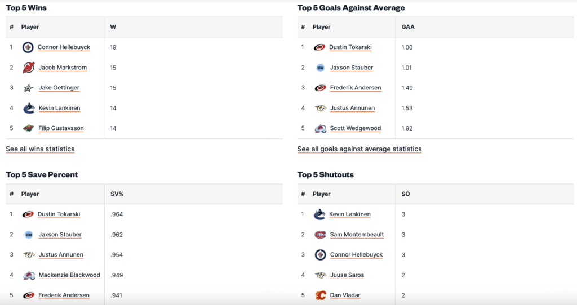Click Avalanche logo next to Scott Wedgewood
577x305 pixels.
pyautogui.click(x=320, y=128)
